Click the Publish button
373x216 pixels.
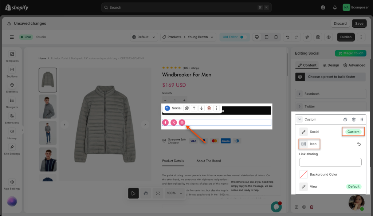(x=346, y=37)
